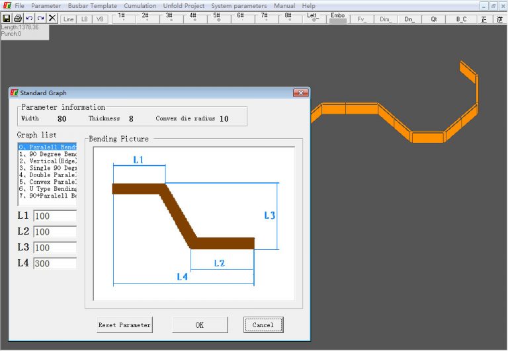Click the Save disk icon in toolbar

[7, 19]
